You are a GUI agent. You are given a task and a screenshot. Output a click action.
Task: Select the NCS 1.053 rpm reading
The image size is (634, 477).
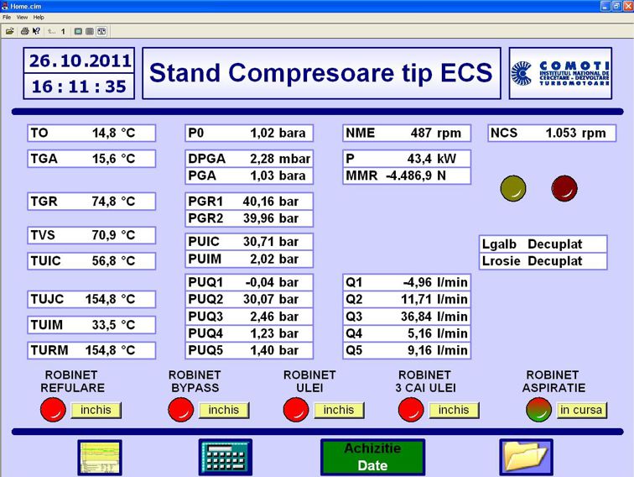(552, 134)
